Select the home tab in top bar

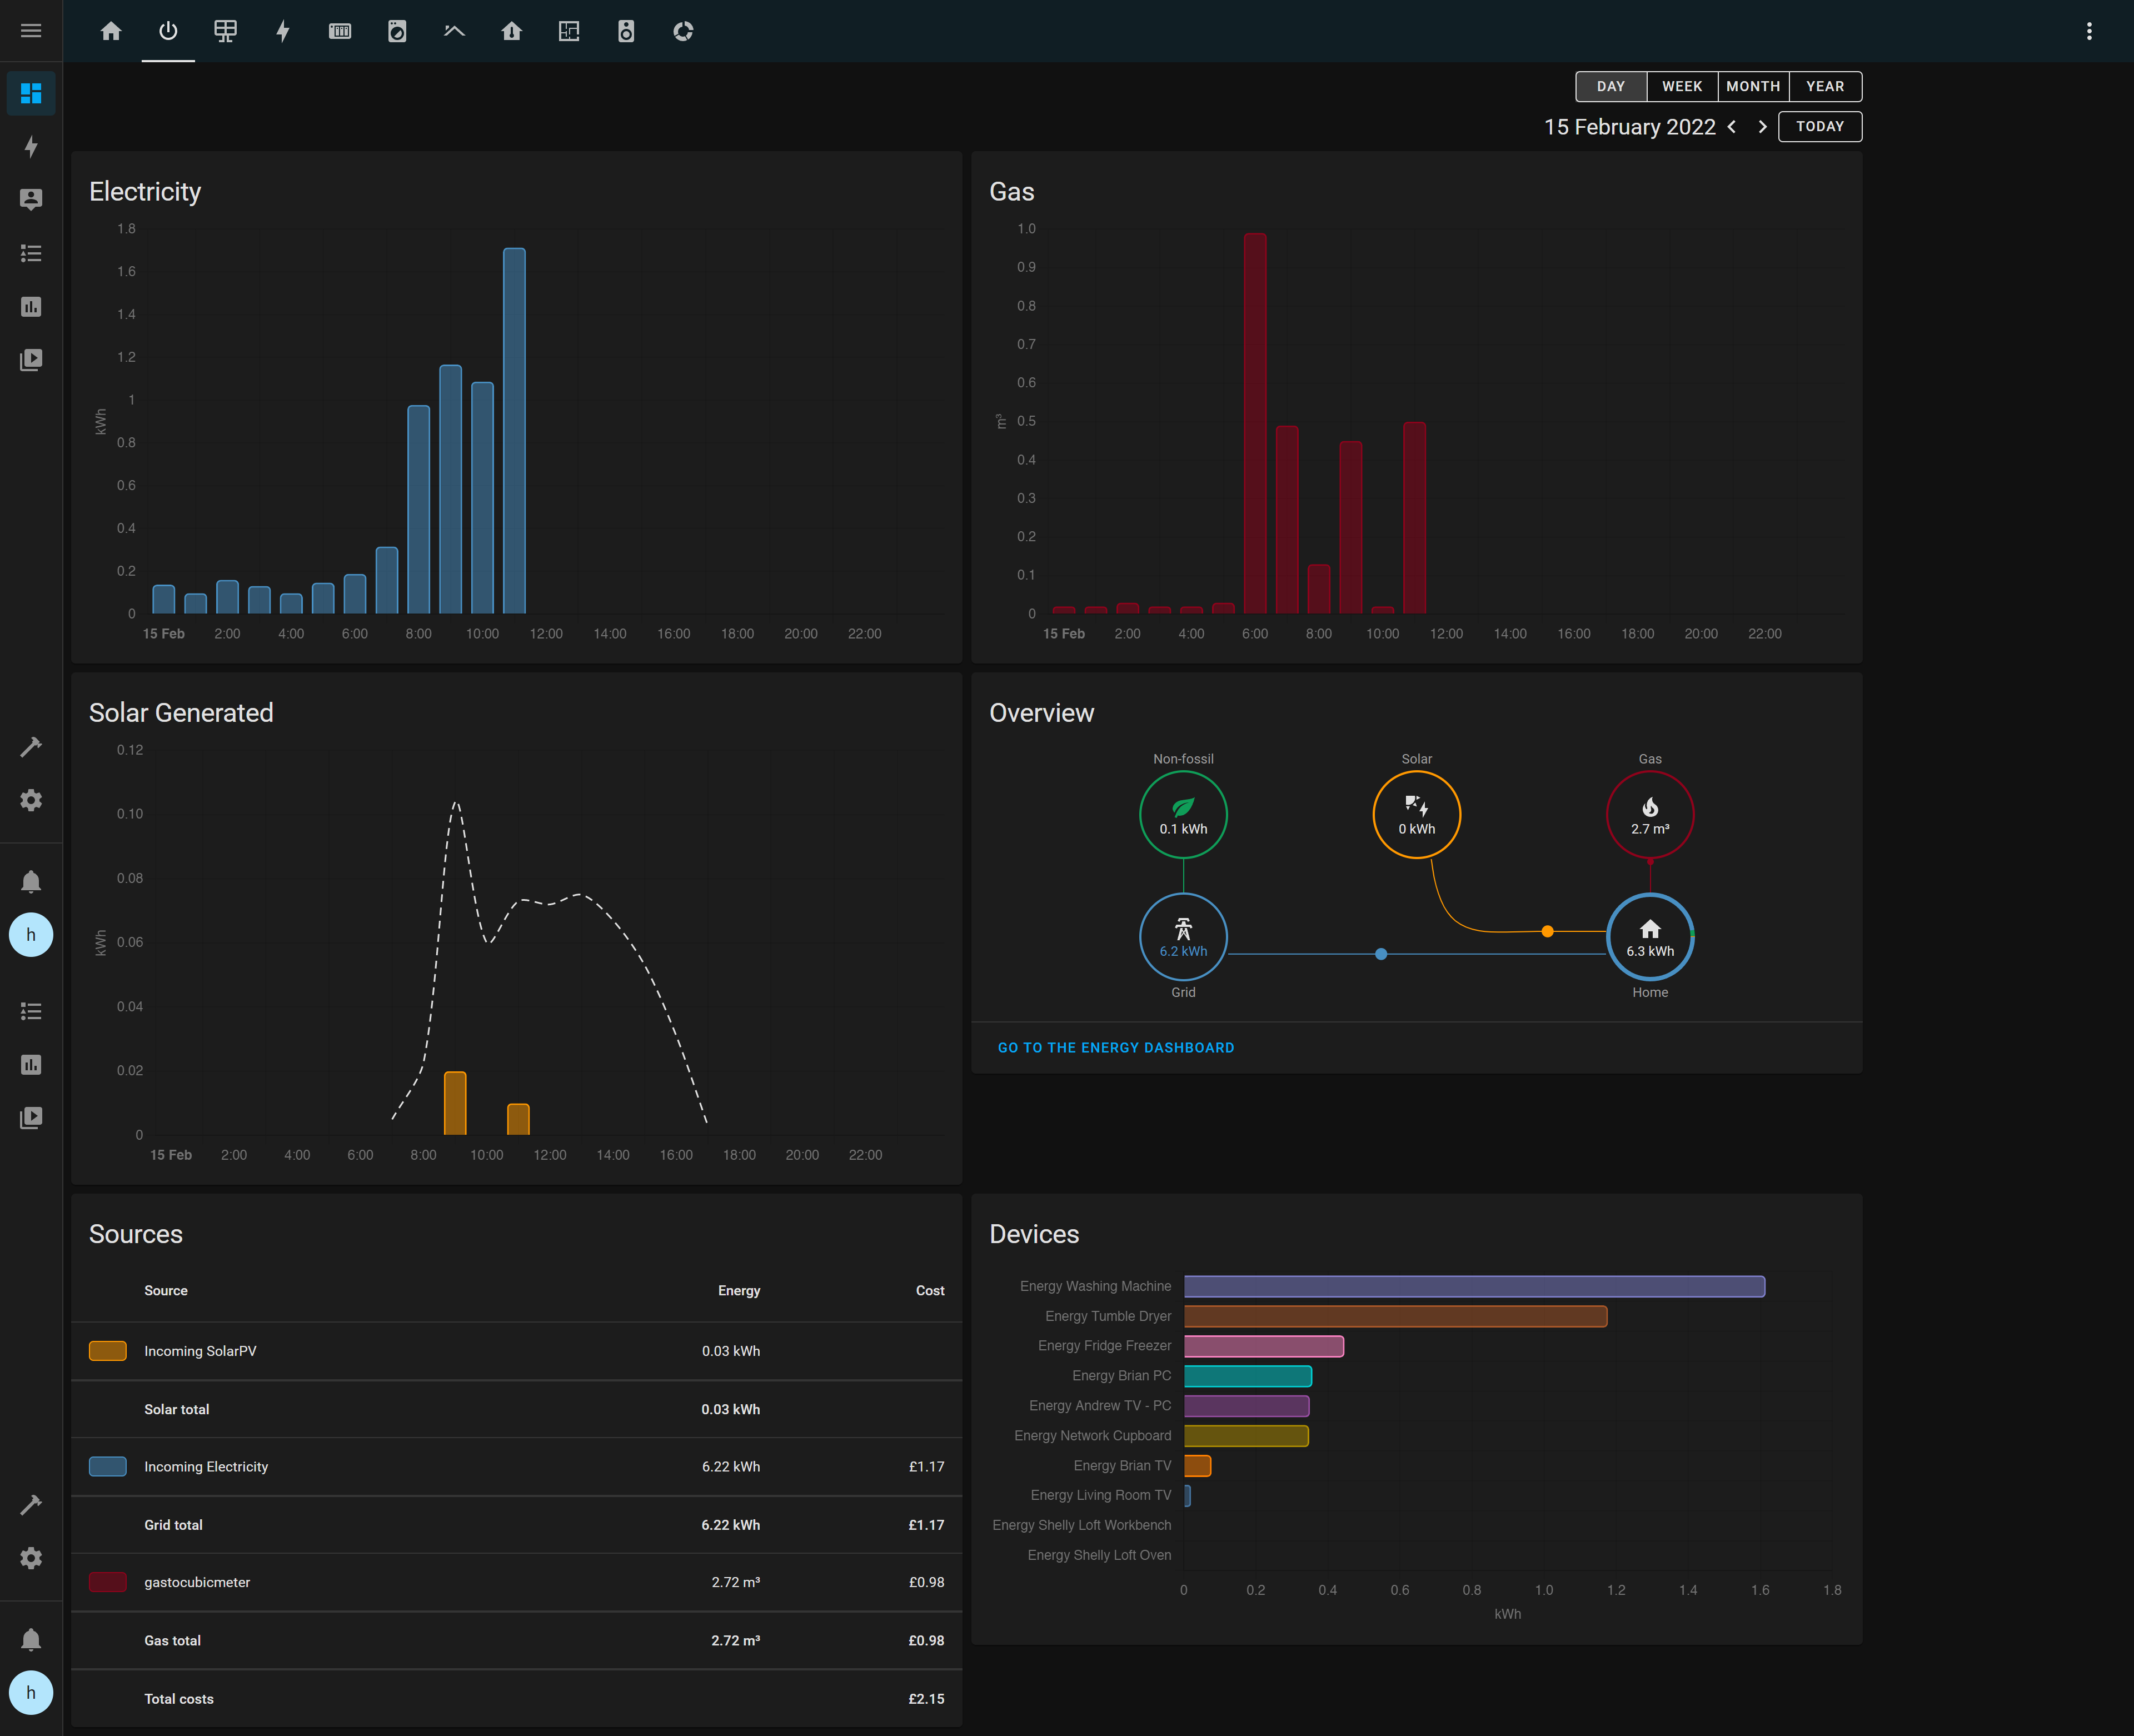[111, 31]
